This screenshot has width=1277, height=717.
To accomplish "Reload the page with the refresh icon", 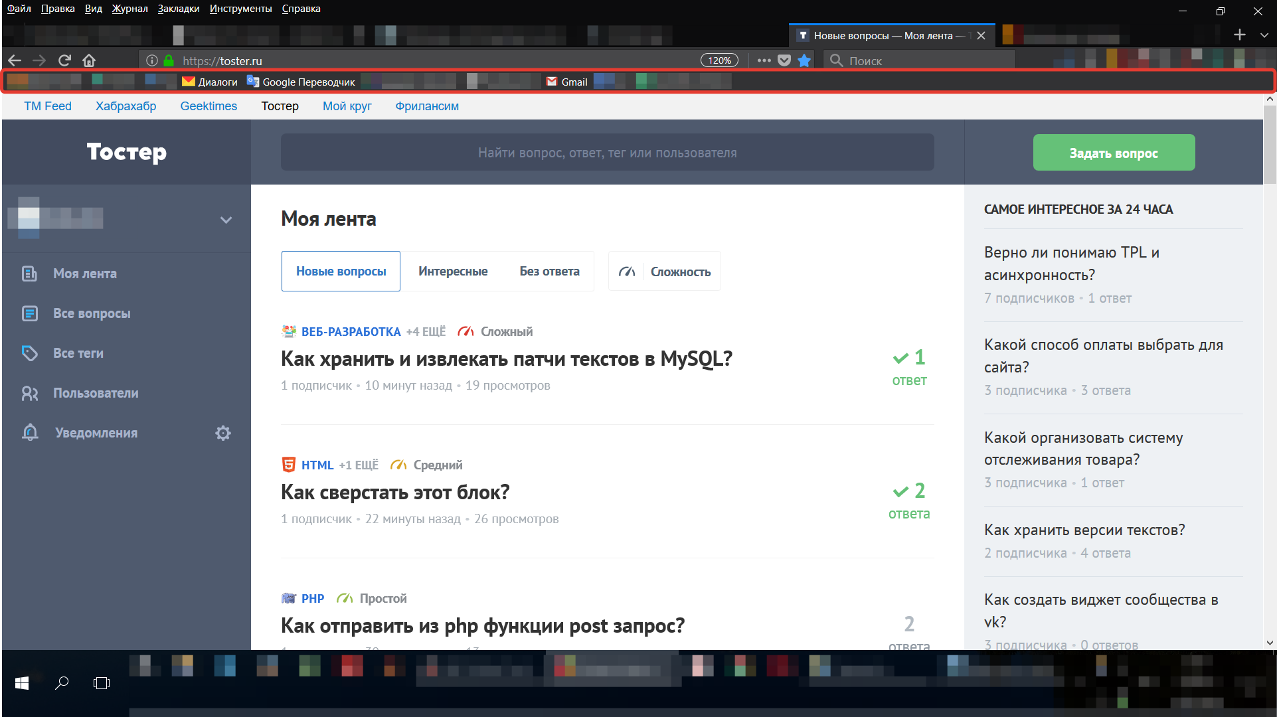I will coord(64,60).
